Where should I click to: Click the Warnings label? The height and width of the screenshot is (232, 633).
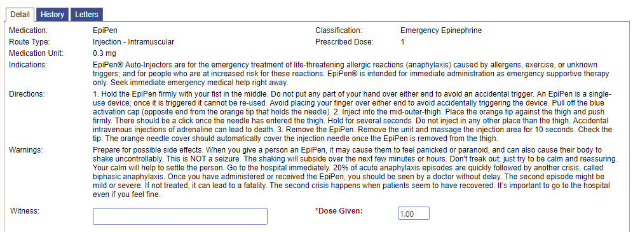point(26,150)
